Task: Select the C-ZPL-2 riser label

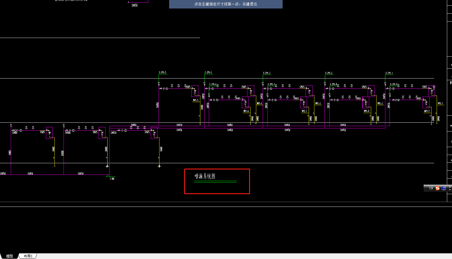Action: (x=329, y=73)
